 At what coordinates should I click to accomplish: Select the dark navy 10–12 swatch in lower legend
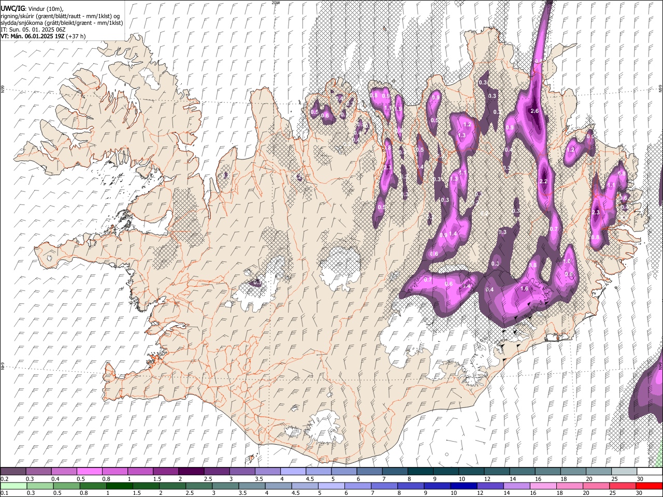pyautogui.click(x=463, y=486)
